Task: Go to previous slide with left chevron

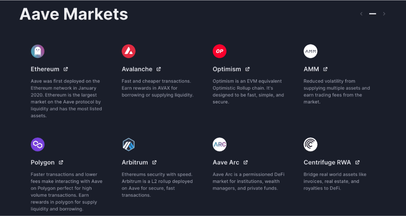Action: pyautogui.click(x=361, y=14)
